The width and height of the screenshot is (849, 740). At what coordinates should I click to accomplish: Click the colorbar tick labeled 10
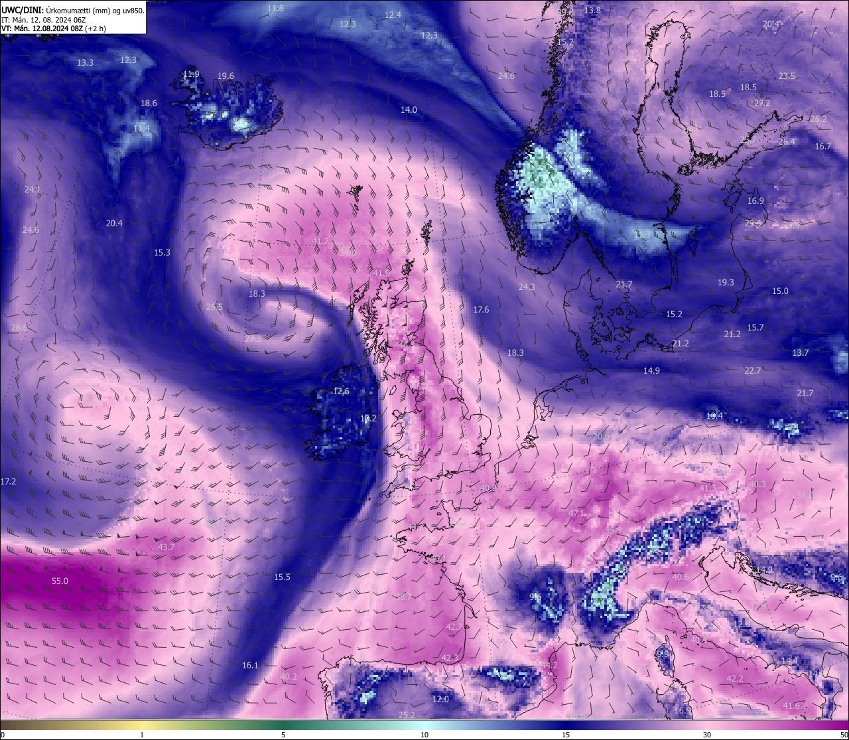click(x=424, y=735)
